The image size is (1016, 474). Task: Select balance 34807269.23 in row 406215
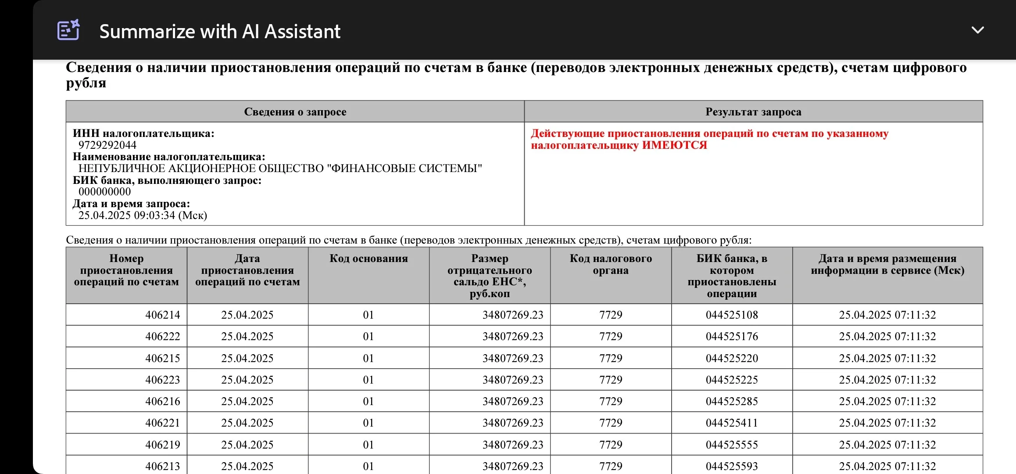click(513, 358)
